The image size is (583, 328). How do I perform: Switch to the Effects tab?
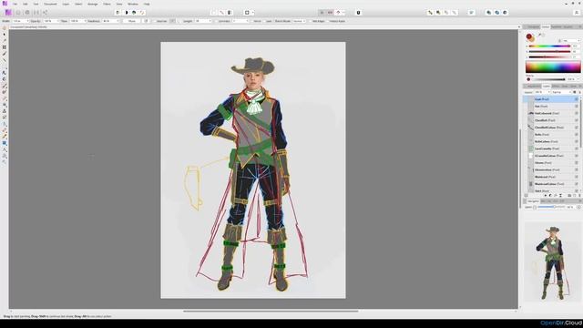coord(556,86)
